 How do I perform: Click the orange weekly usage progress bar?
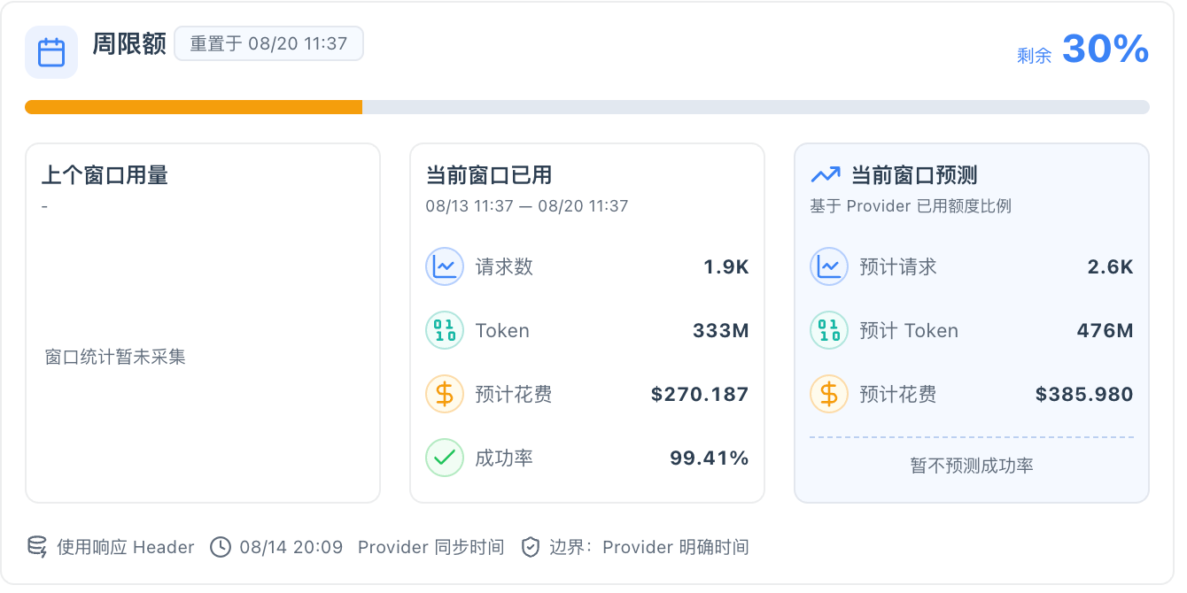(x=193, y=107)
